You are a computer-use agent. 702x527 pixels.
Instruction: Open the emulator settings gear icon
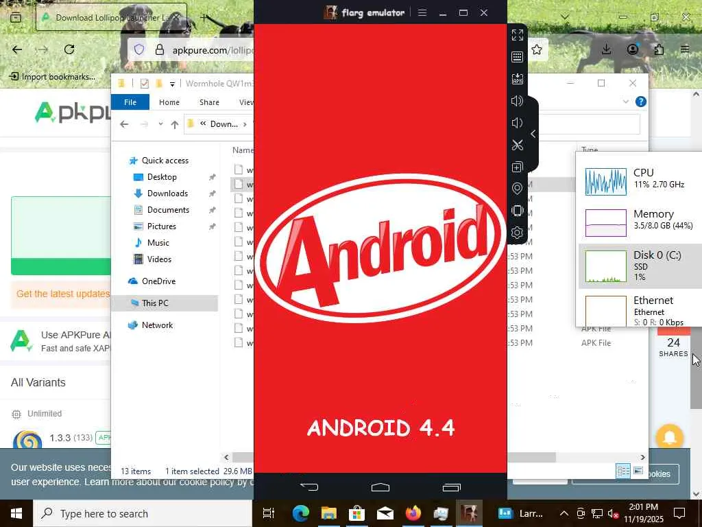517,233
